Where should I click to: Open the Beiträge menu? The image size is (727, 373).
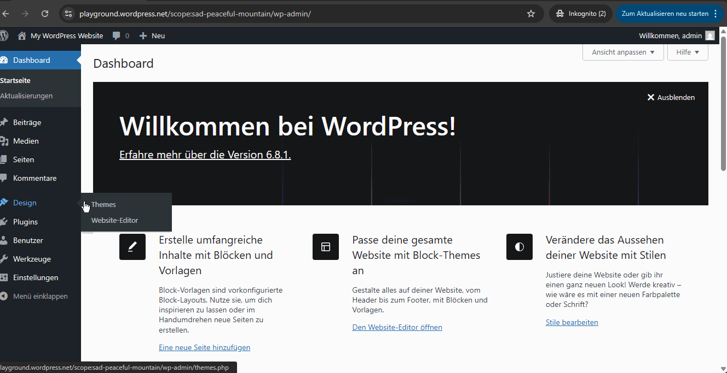41,122
